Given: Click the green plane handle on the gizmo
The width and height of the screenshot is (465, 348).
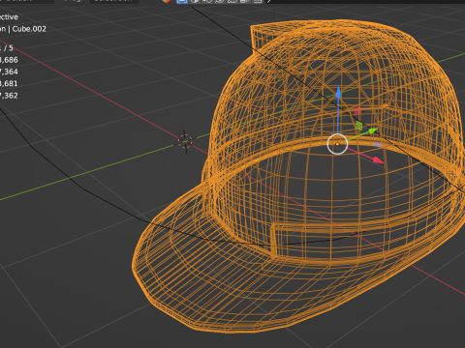Looking at the screenshot, I should tap(358, 126).
